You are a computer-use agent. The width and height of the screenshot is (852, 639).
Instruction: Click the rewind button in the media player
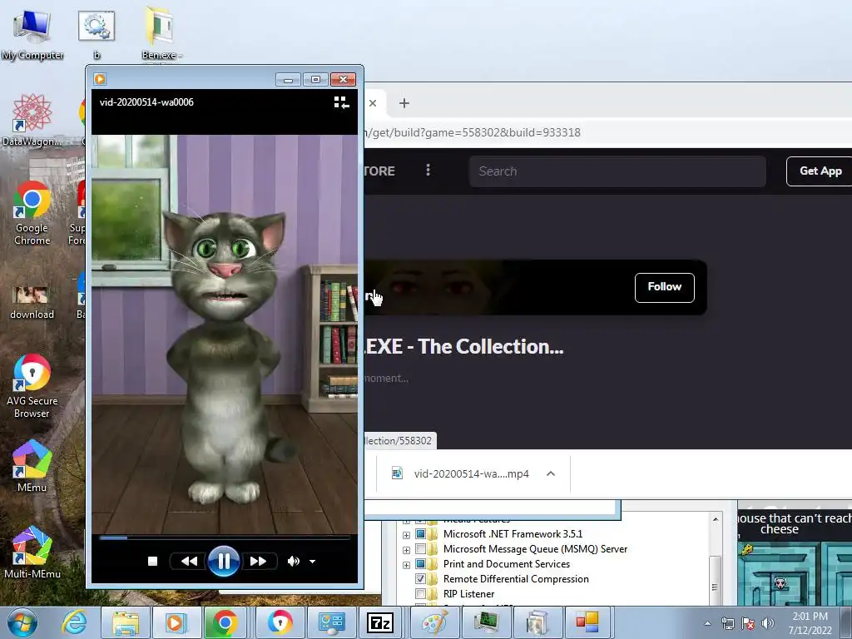coord(189,562)
